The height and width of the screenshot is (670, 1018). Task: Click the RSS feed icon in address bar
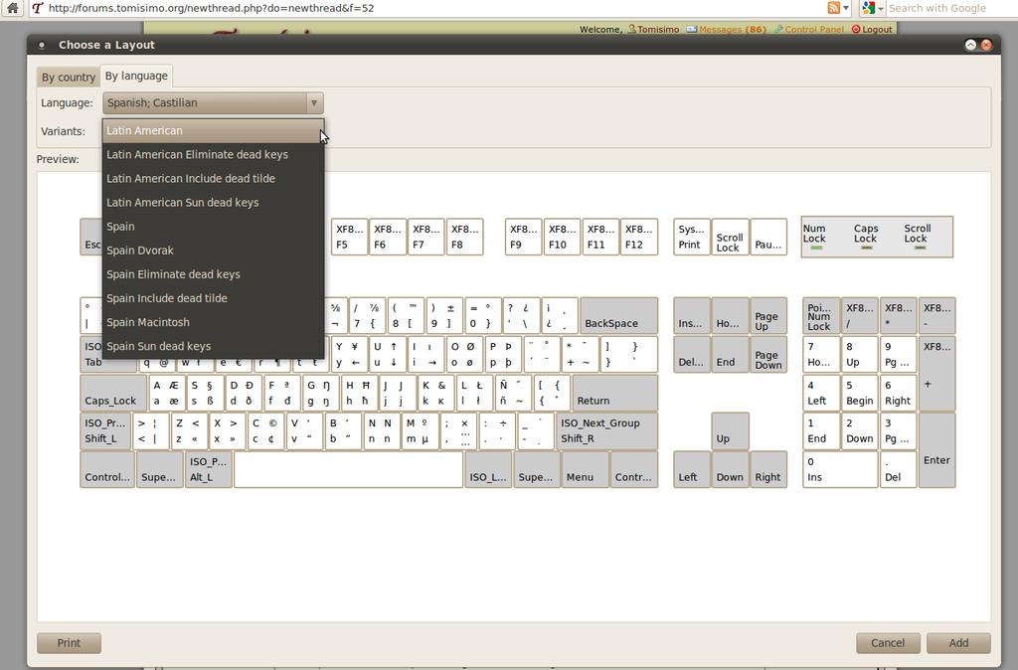click(833, 8)
